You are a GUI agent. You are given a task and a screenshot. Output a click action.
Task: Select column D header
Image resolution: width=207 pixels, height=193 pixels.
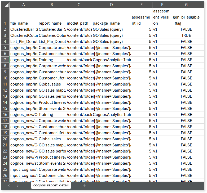[111, 5]
